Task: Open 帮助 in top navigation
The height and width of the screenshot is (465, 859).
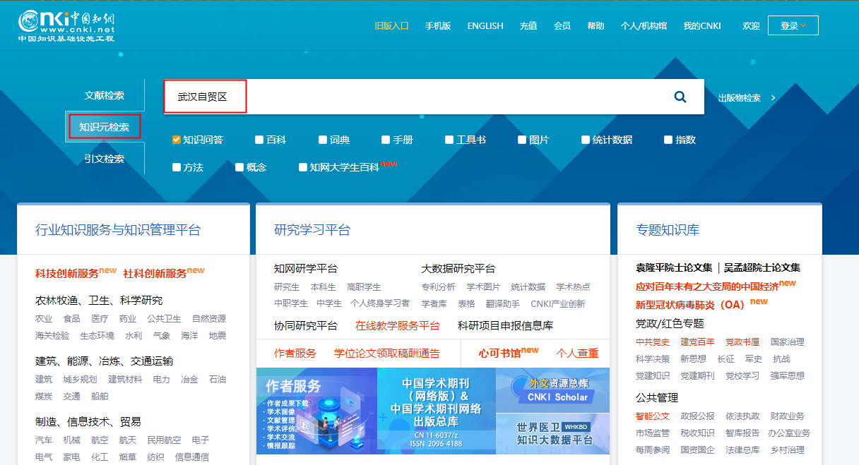Action: click(x=596, y=25)
